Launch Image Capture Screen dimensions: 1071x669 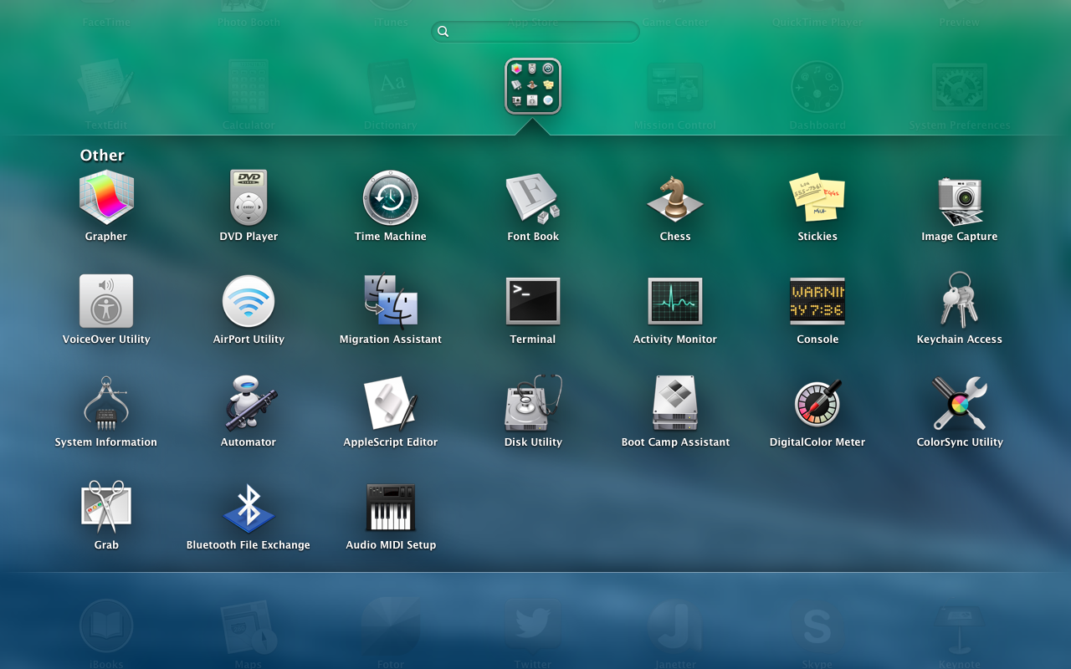[x=960, y=201]
